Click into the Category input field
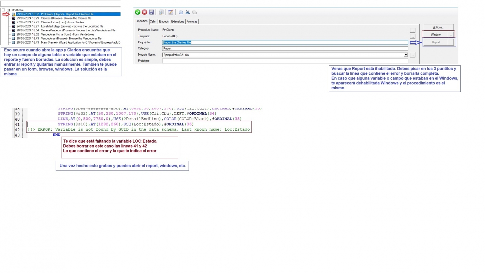The height and width of the screenshot is (273, 485). 285,49
